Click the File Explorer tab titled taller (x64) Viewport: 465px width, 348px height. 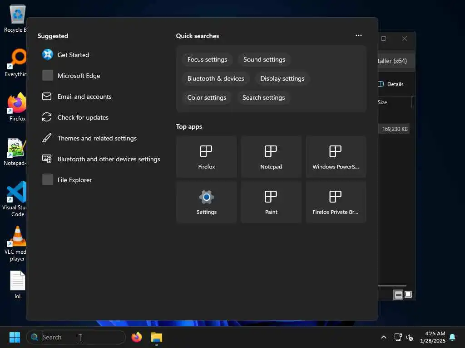click(x=396, y=61)
